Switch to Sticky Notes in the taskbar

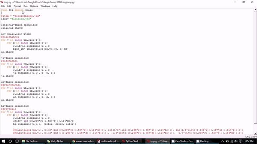55,141
